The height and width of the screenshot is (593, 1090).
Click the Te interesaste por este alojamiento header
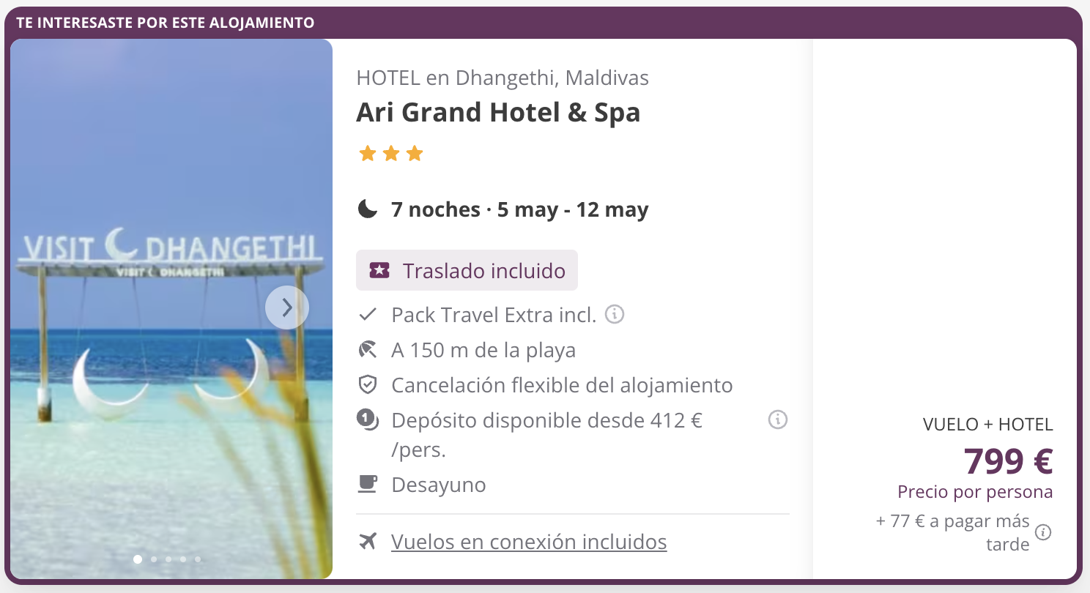(x=166, y=23)
